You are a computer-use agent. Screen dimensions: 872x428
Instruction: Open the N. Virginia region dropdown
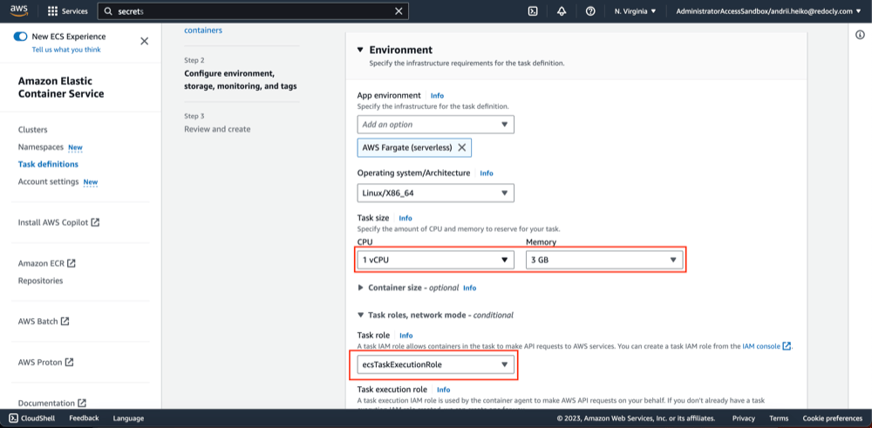tap(635, 11)
